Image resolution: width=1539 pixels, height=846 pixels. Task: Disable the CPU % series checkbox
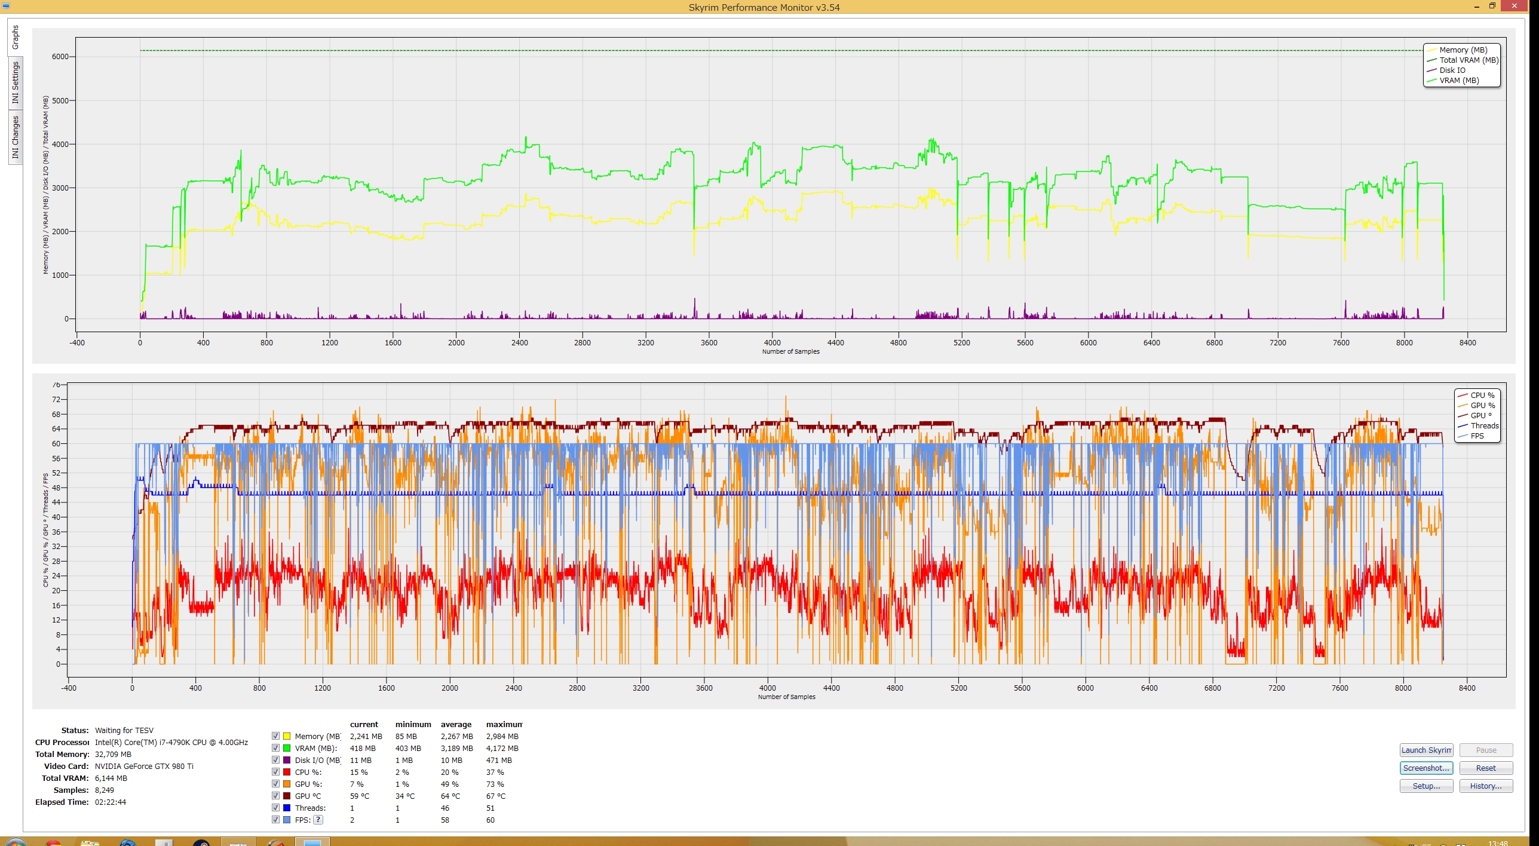(x=275, y=772)
